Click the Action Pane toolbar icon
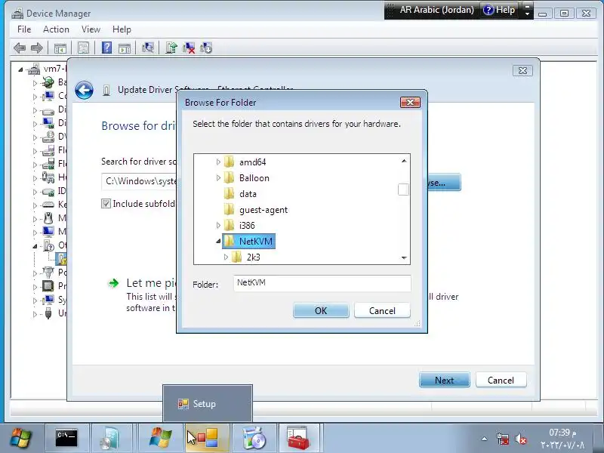The image size is (604, 453). (x=125, y=48)
